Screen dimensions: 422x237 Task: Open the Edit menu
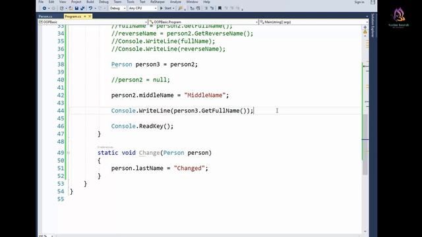51,2
